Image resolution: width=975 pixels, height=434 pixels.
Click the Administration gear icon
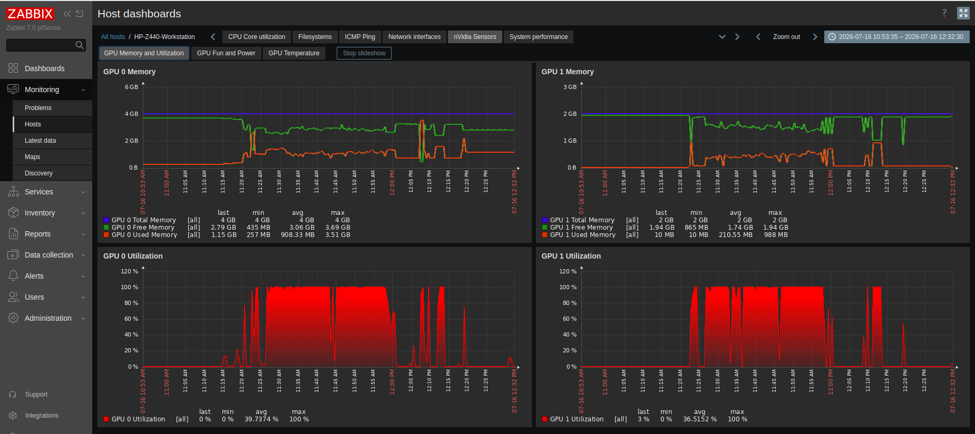pos(13,318)
